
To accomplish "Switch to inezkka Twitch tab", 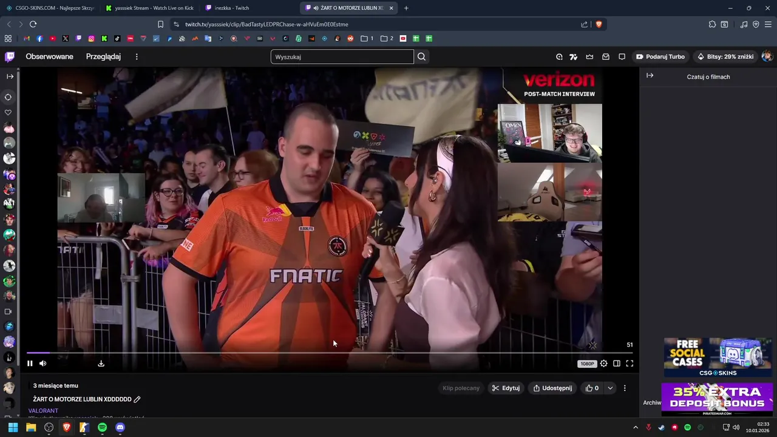I will pos(249,8).
